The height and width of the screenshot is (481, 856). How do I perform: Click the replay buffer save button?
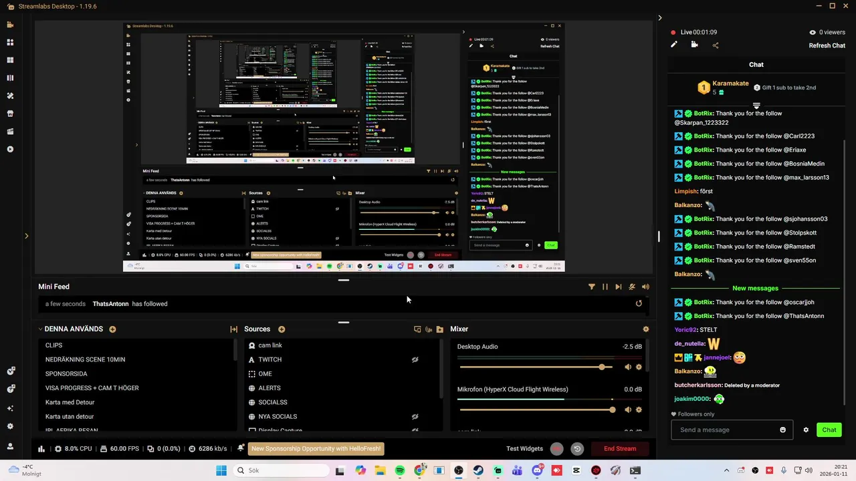point(577,449)
